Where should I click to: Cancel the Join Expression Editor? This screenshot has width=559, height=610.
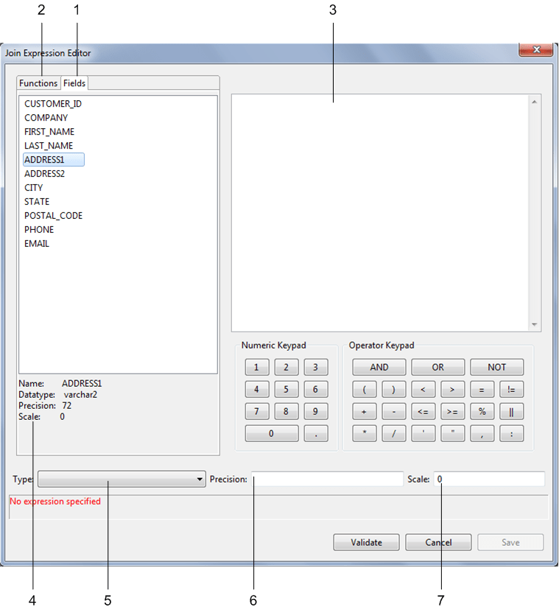point(438,542)
